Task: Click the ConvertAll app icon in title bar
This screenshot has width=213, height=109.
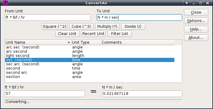Action: click(5, 3)
